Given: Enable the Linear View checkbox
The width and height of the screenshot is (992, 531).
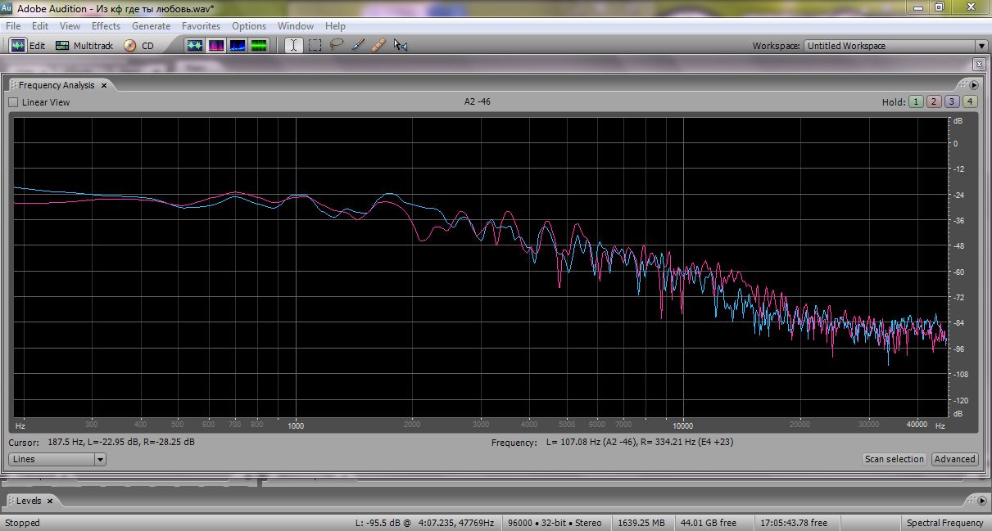Looking at the screenshot, I should click(13, 102).
